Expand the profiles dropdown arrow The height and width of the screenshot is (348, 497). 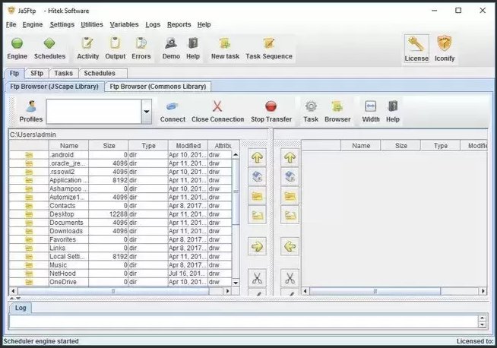[147, 111]
